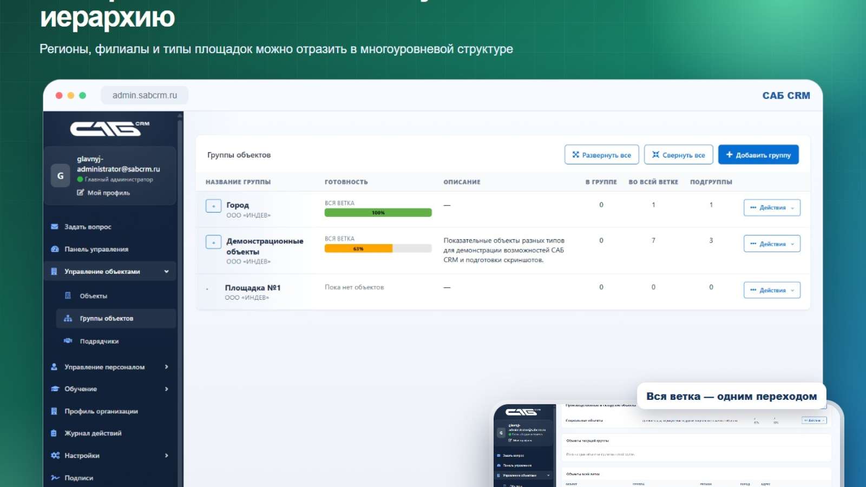
Task: Click the envelope icon beside Задать вопрос
Action: tap(55, 227)
